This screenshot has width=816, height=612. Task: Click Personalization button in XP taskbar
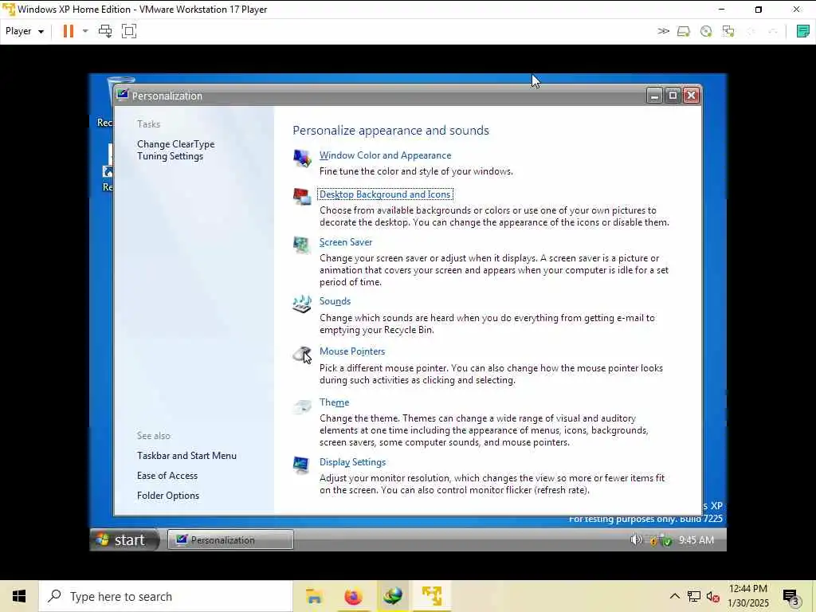(230, 539)
